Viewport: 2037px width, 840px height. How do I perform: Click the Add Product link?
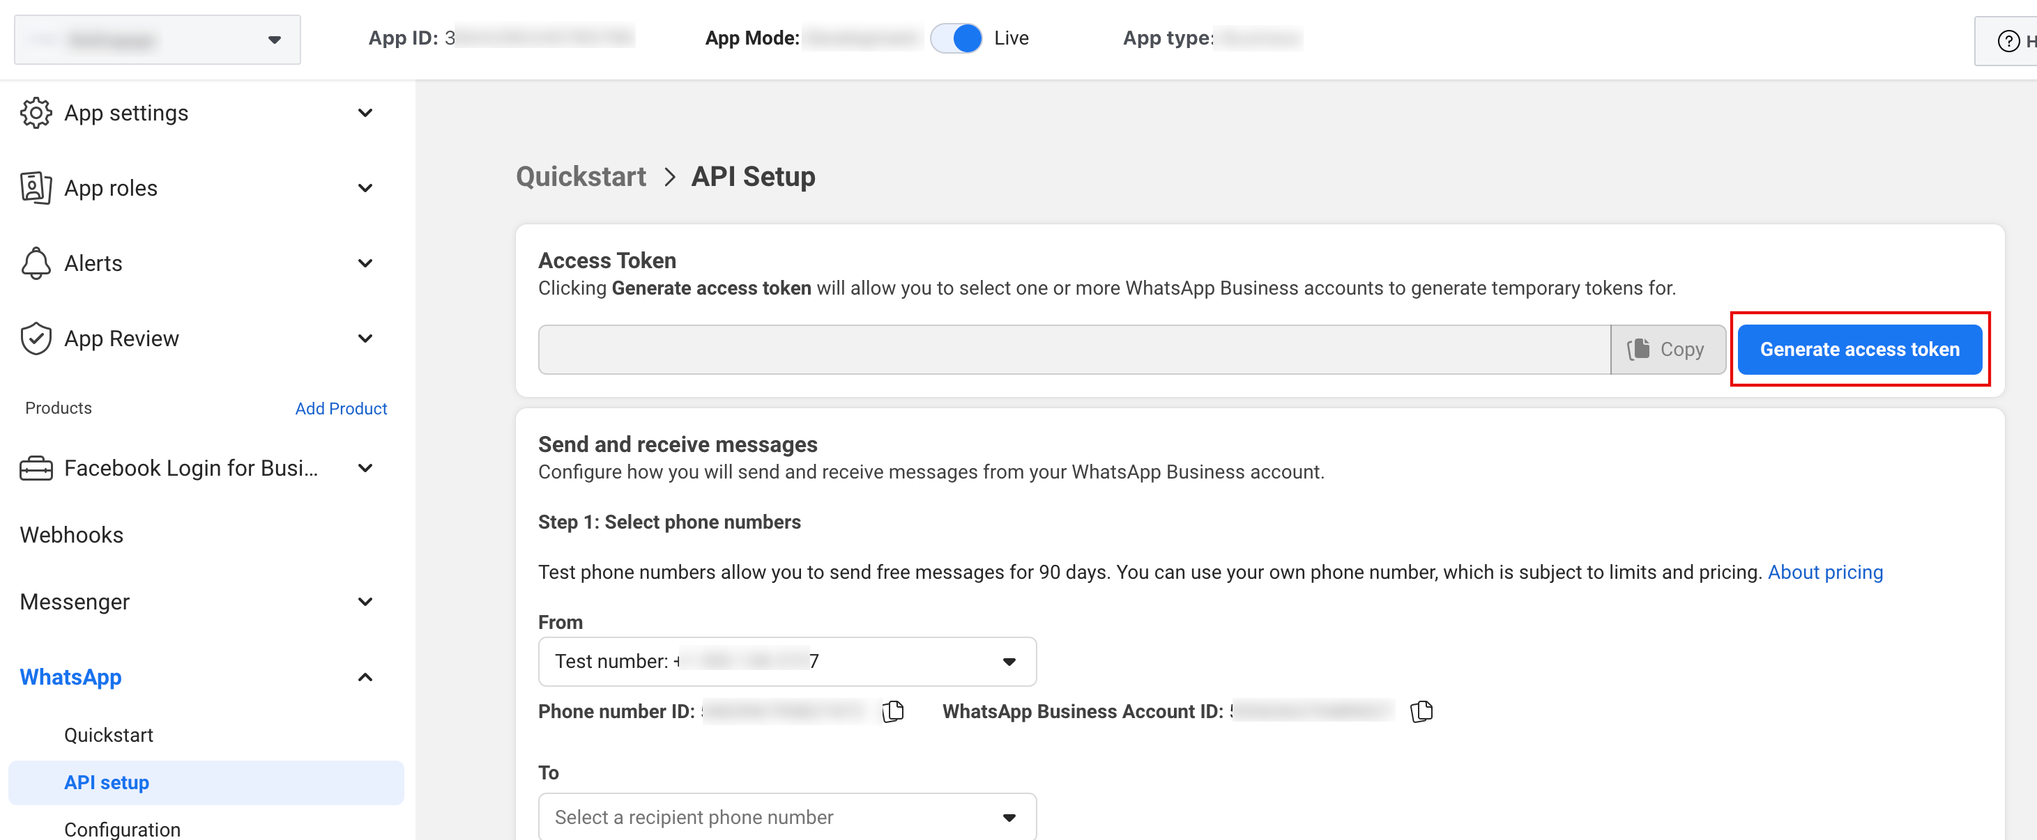(341, 409)
